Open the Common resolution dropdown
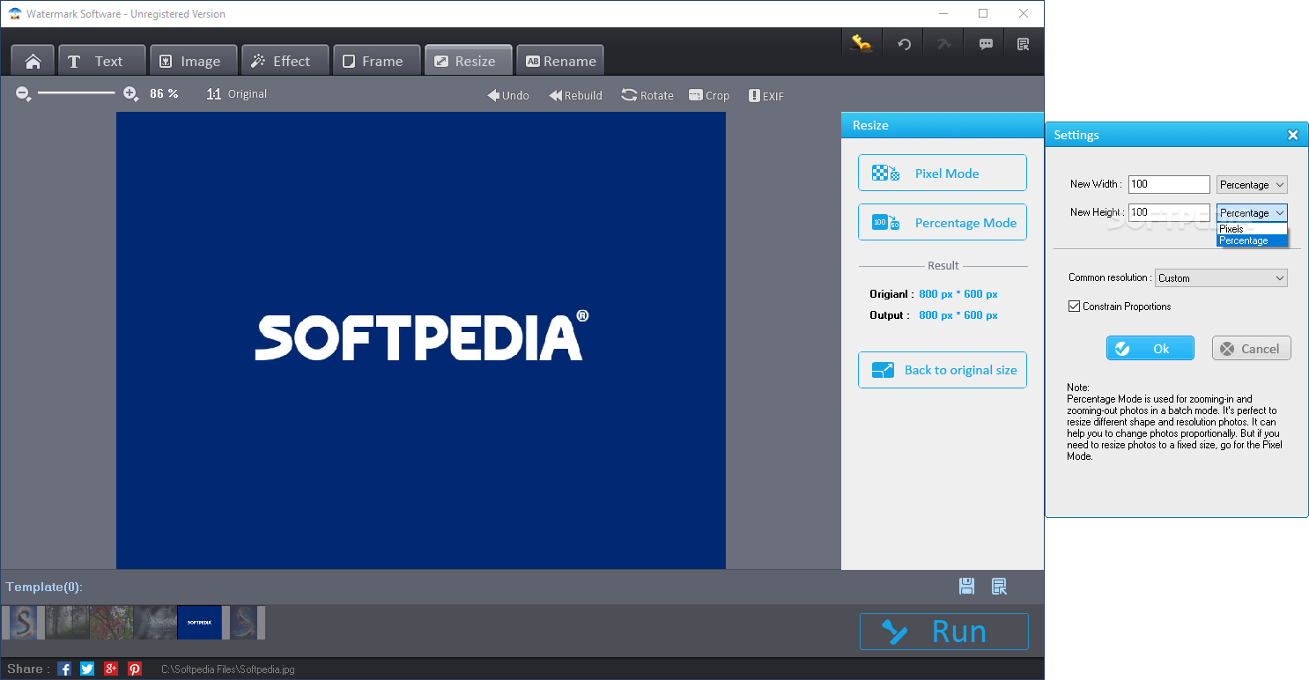The width and height of the screenshot is (1309, 680). pyautogui.click(x=1221, y=277)
